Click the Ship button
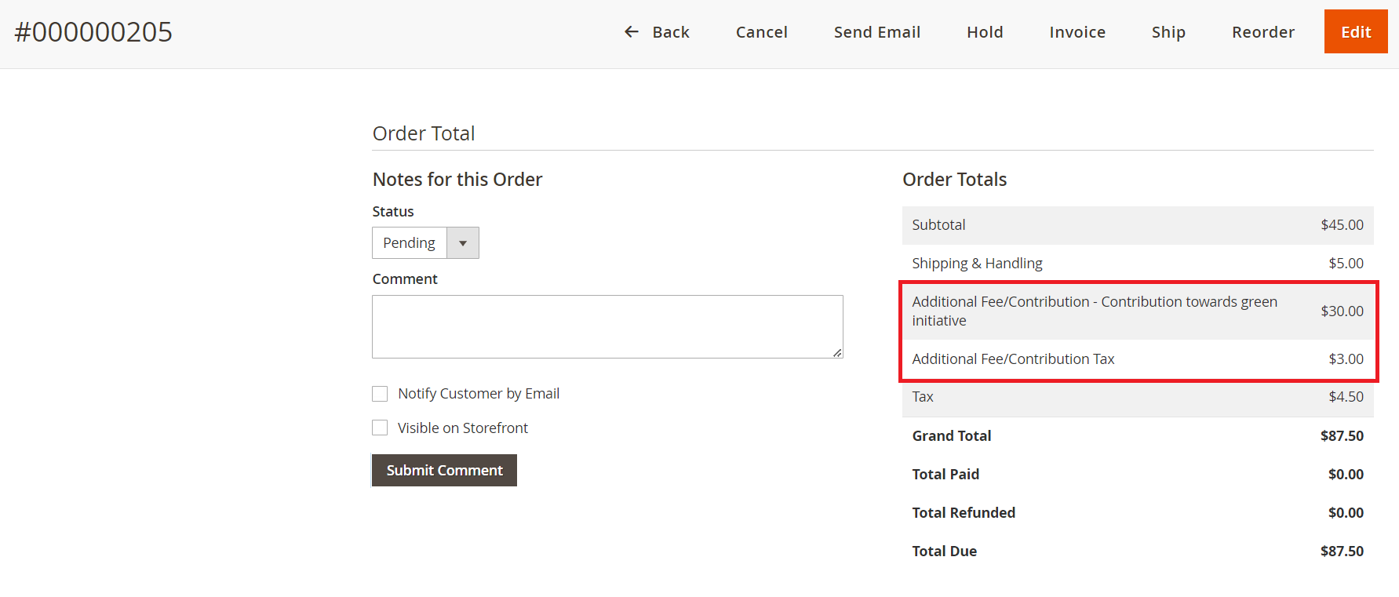Screen dimensions: 1399x597 point(1168,32)
